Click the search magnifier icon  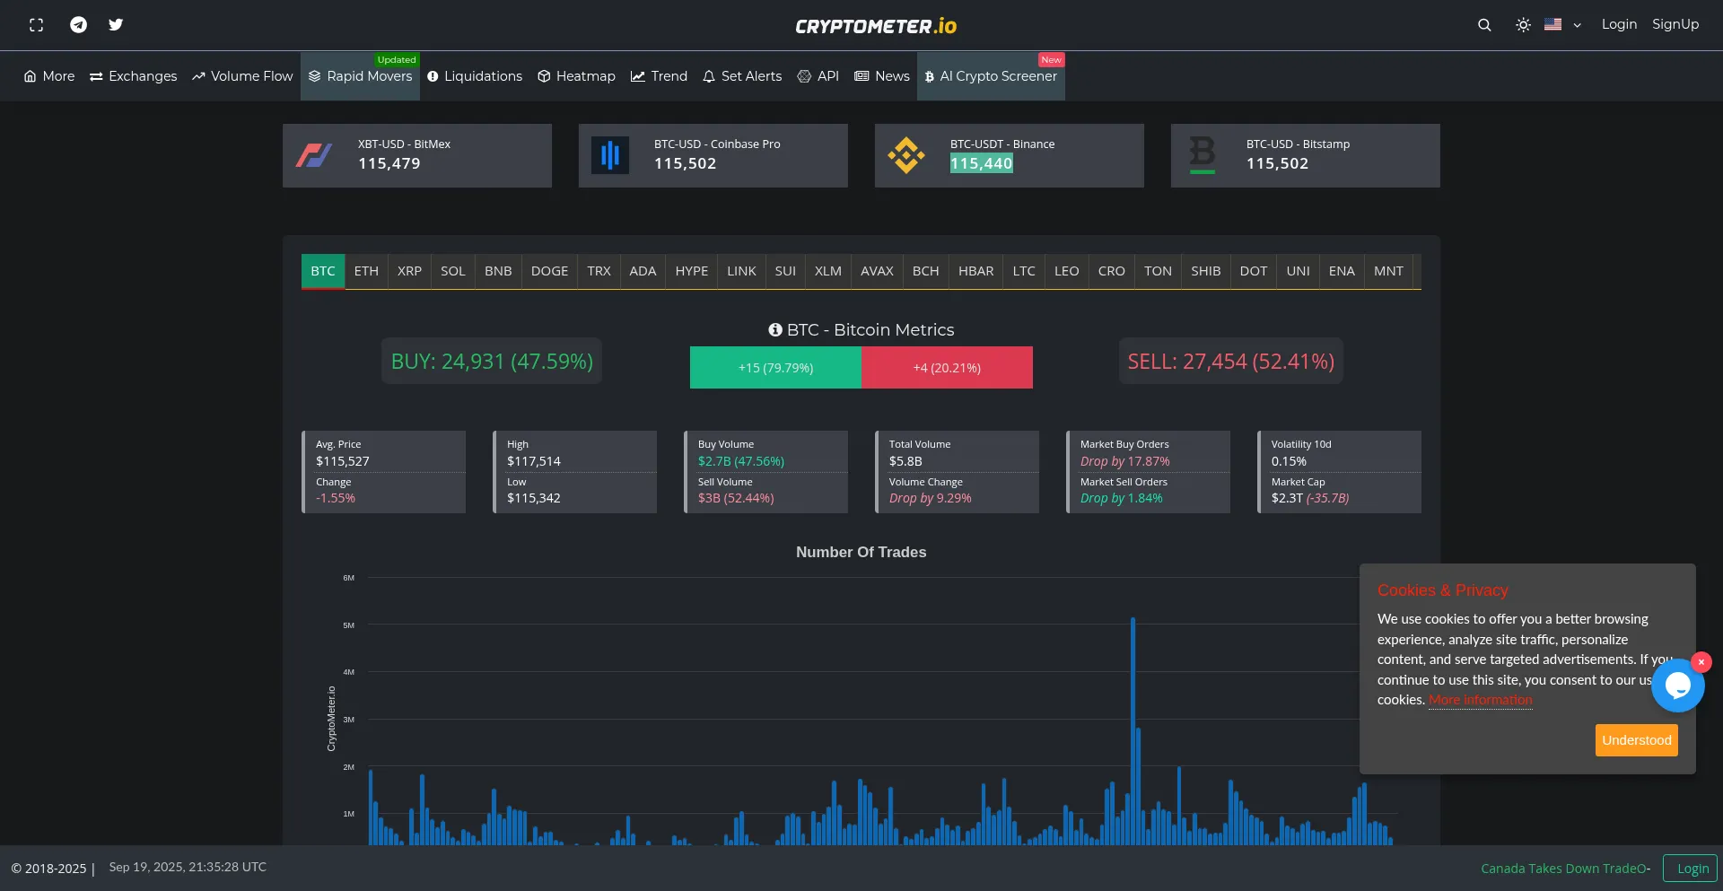coord(1484,25)
